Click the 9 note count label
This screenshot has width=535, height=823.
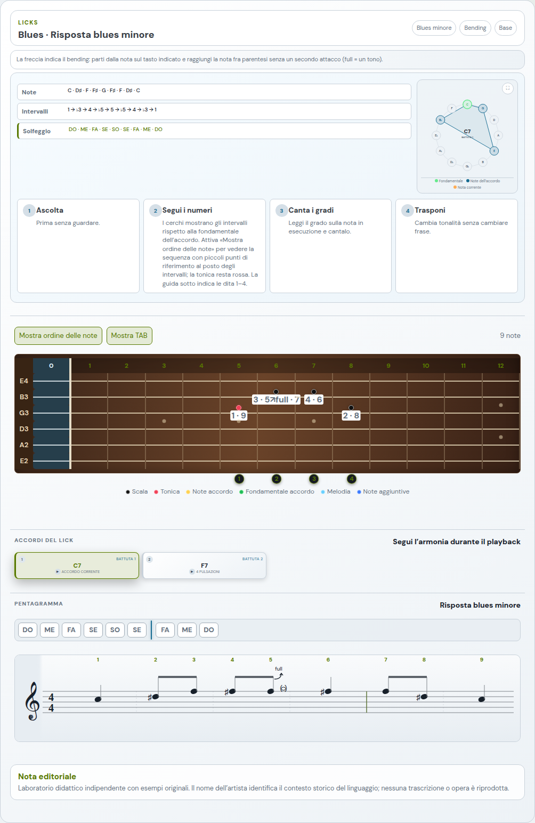tap(510, 336)
